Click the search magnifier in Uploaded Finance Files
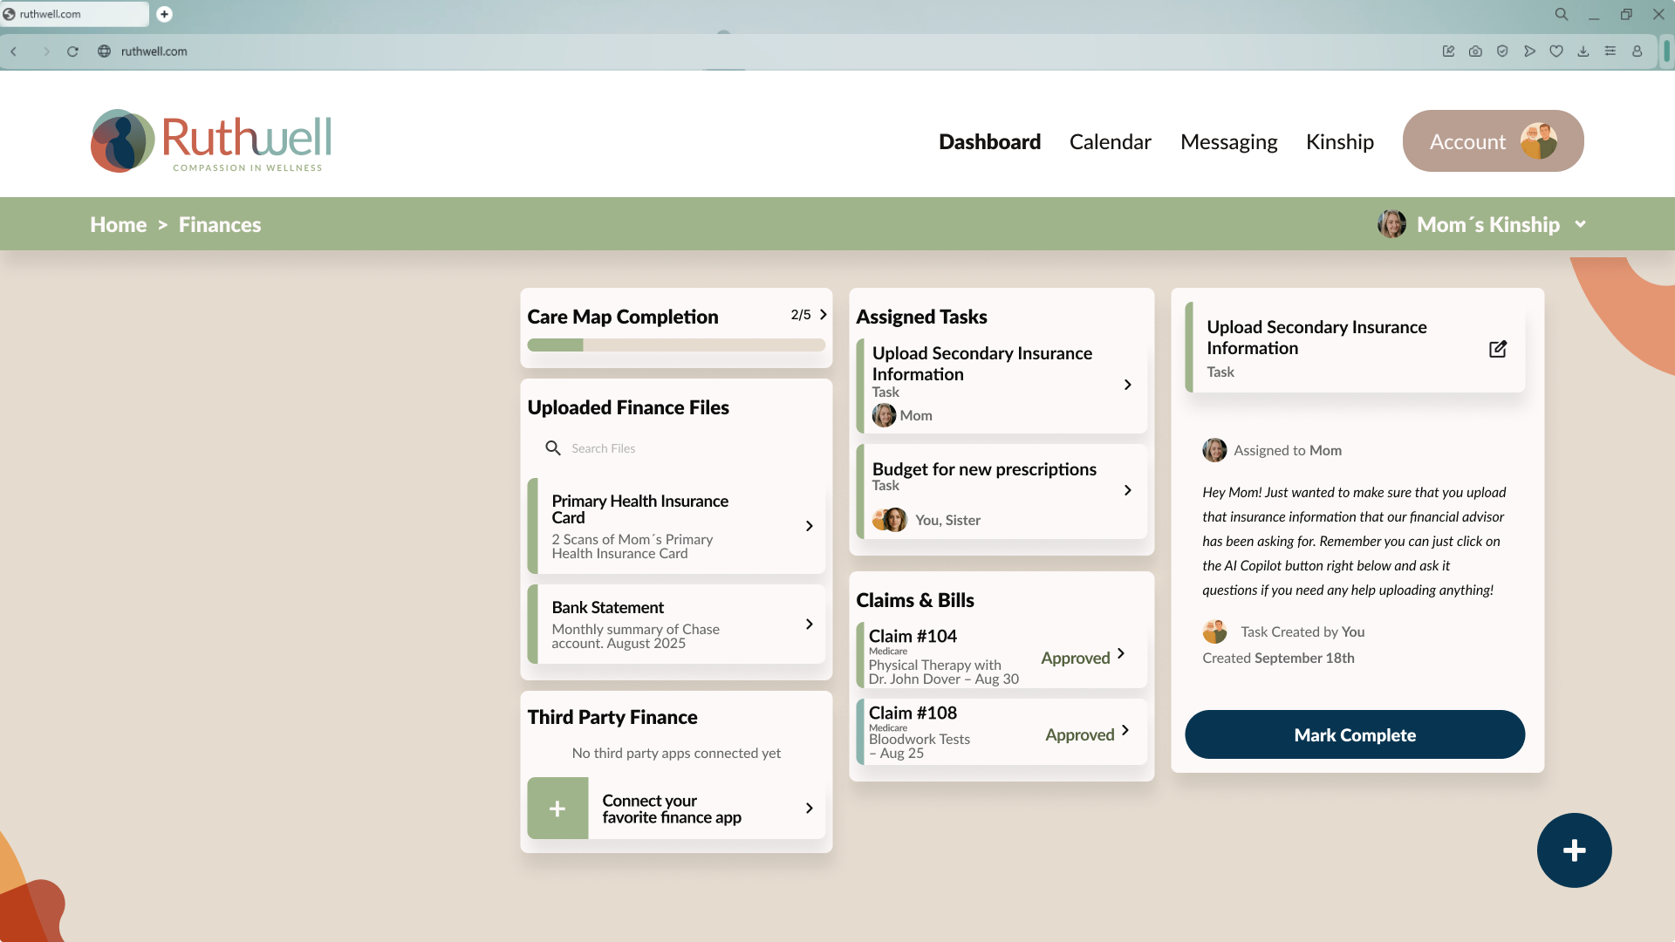1675x942 pixels. [553, 448]
